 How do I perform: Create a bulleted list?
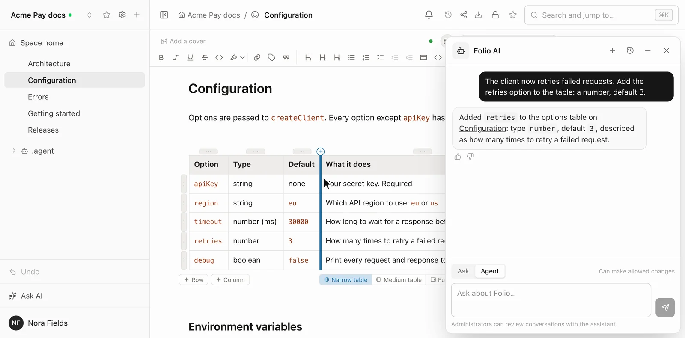(351, 57)
